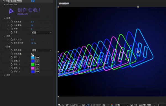This screenshot has width=166, height=106.
Task: Click the 0:00:02:07 timecode
Action: 96,105
